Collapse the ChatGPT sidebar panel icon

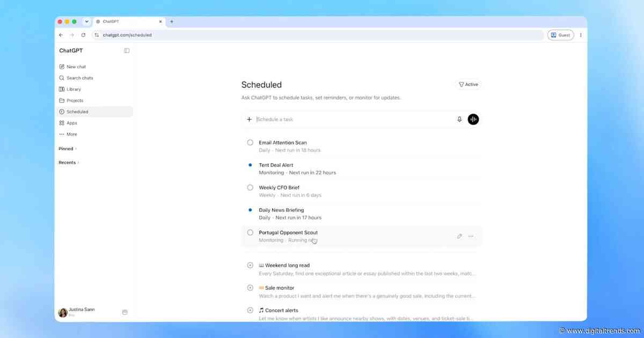127,50
